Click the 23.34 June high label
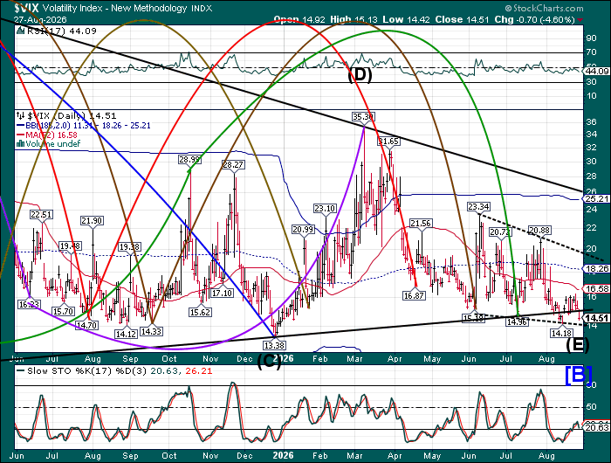The height and width of the screenshot is (463, 611). click(x=479, y=206)
